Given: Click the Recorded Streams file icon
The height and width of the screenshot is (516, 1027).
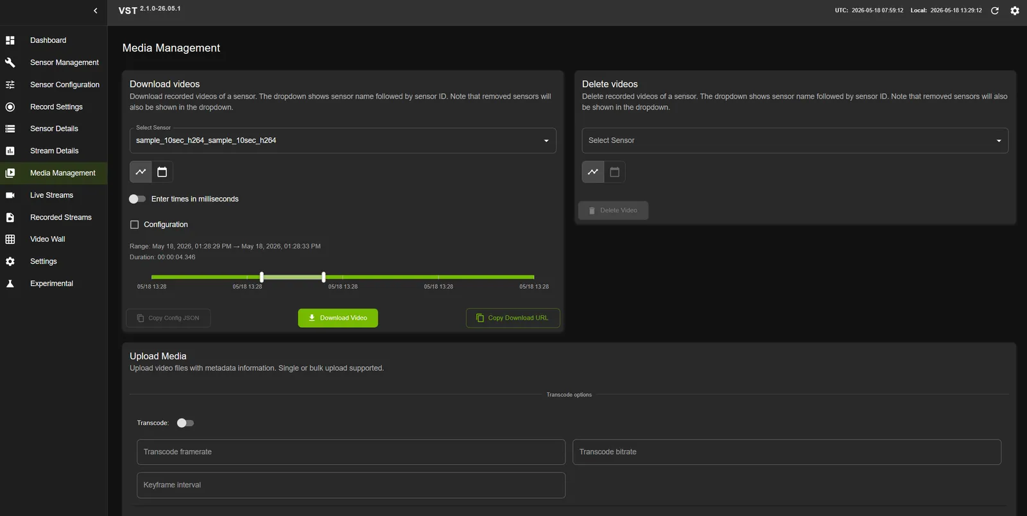Looking at the screenshot, I should (10, 218).
